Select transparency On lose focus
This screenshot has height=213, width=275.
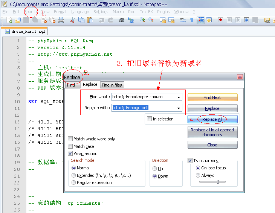tap(198, 168)
